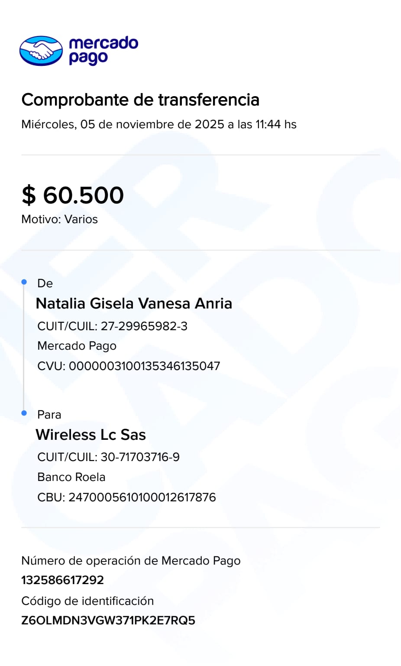
Task: Click the blue dot beside "De"
Action: tap(24, 282)
